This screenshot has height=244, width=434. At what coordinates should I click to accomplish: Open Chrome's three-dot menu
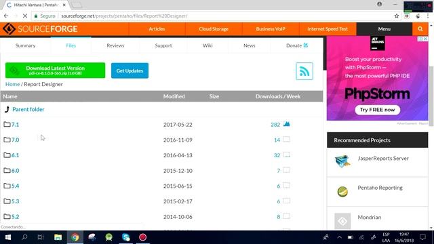pos(428,16)
